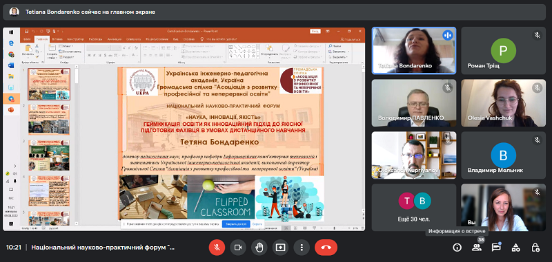Open the Файл tab in PowerPoint

(27, 39)
